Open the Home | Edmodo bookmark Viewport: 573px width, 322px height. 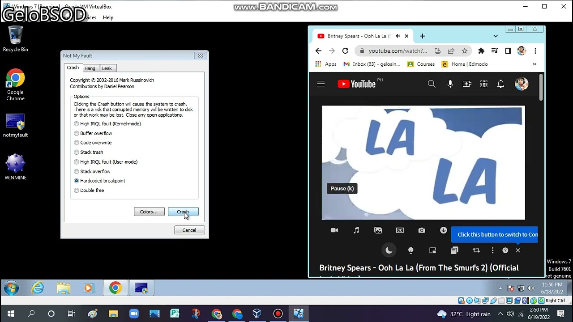click(465, 64)
